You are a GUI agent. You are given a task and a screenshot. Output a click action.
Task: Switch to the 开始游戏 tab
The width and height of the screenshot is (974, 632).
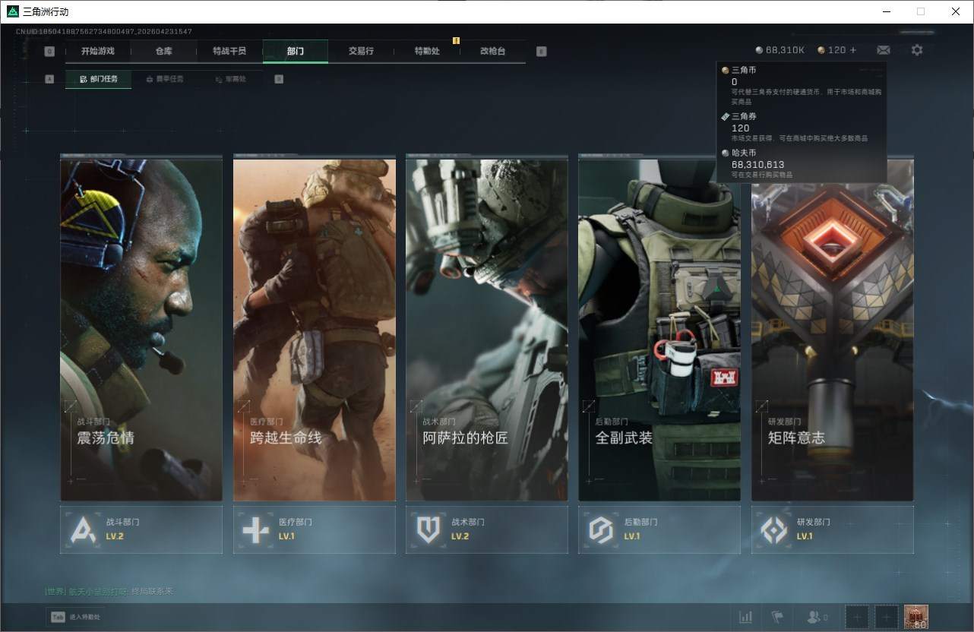98,52
